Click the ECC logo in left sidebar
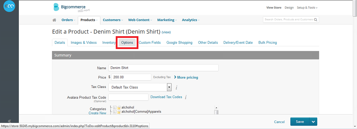Image resolution: width=357 pixels, height=129 pixels. tap(9, 6)
